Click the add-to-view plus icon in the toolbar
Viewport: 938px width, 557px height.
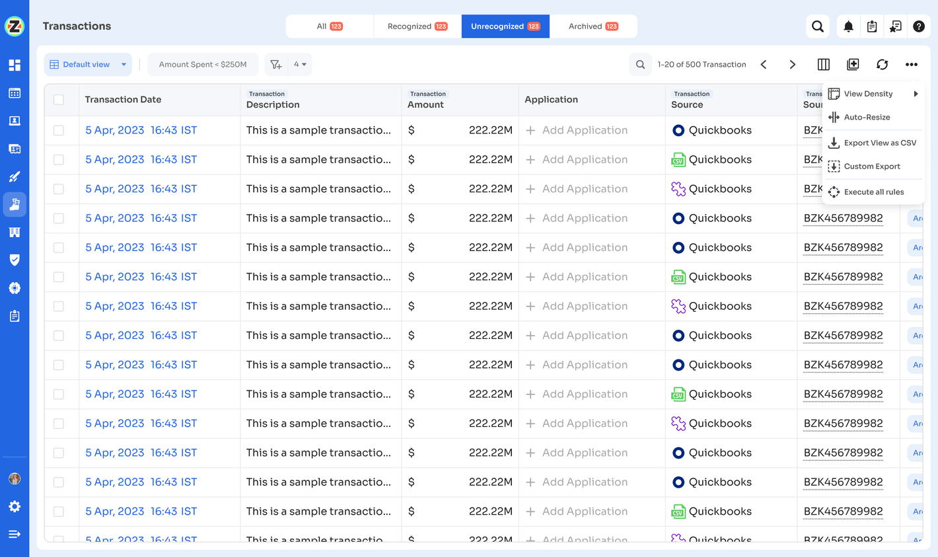[x=853, y=64]
